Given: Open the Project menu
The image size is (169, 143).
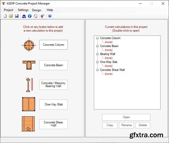Looking at the screenshot, I should pyautogui.click(x=8, y=10).
